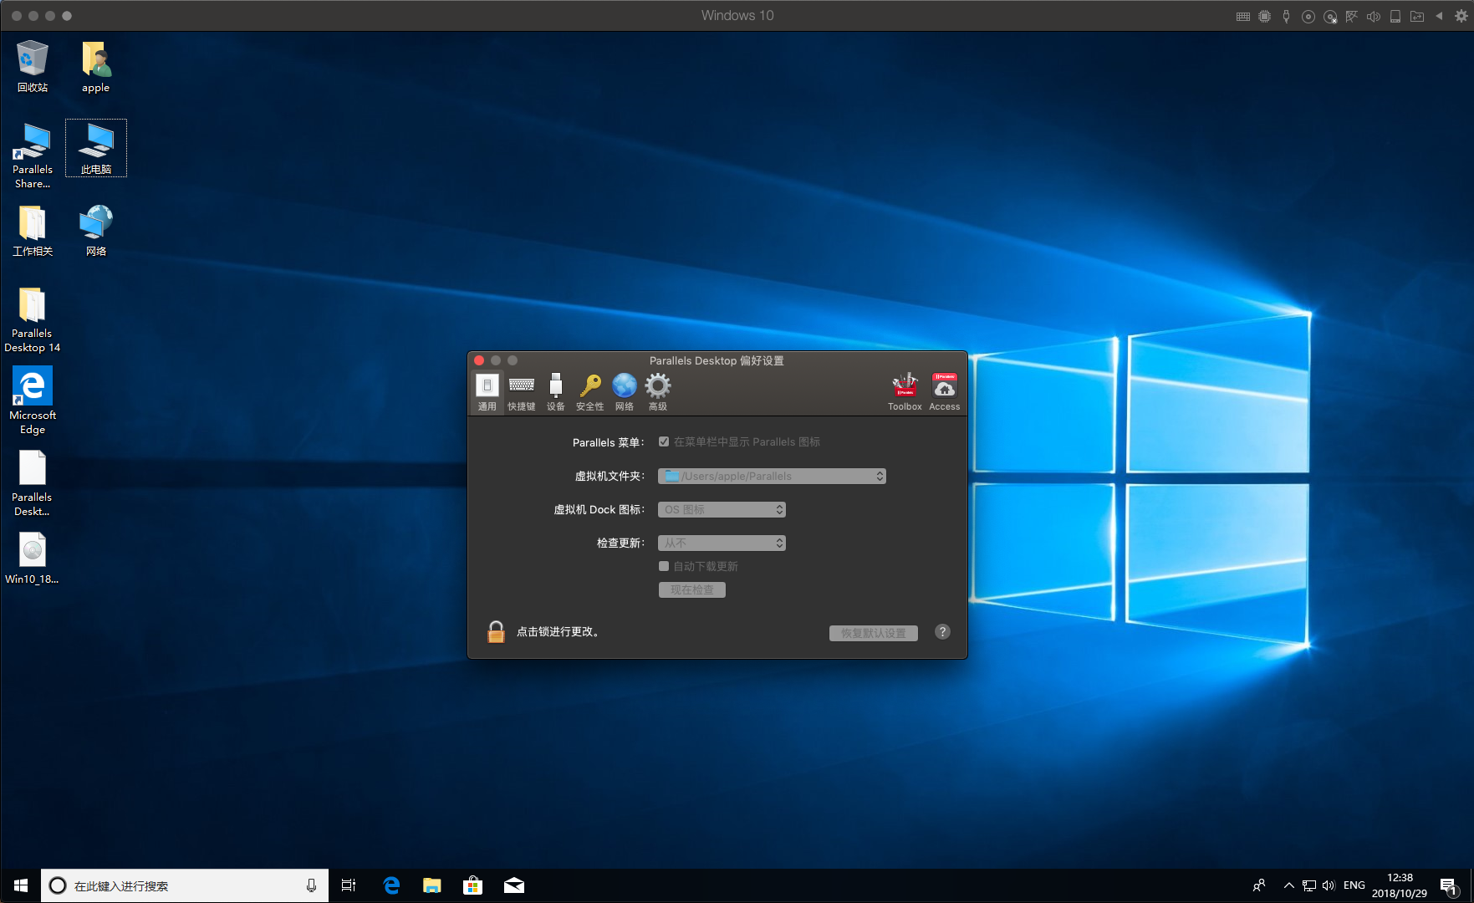Collapse status icons with the left arrow
Screen dimensions: 1474x903
pos(1439,16)
